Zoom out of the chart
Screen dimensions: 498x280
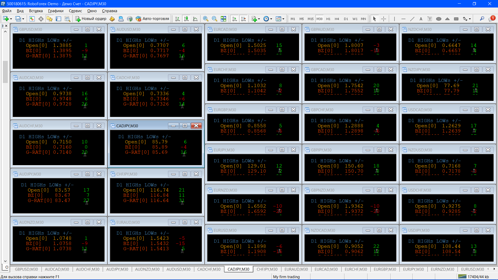214,19
